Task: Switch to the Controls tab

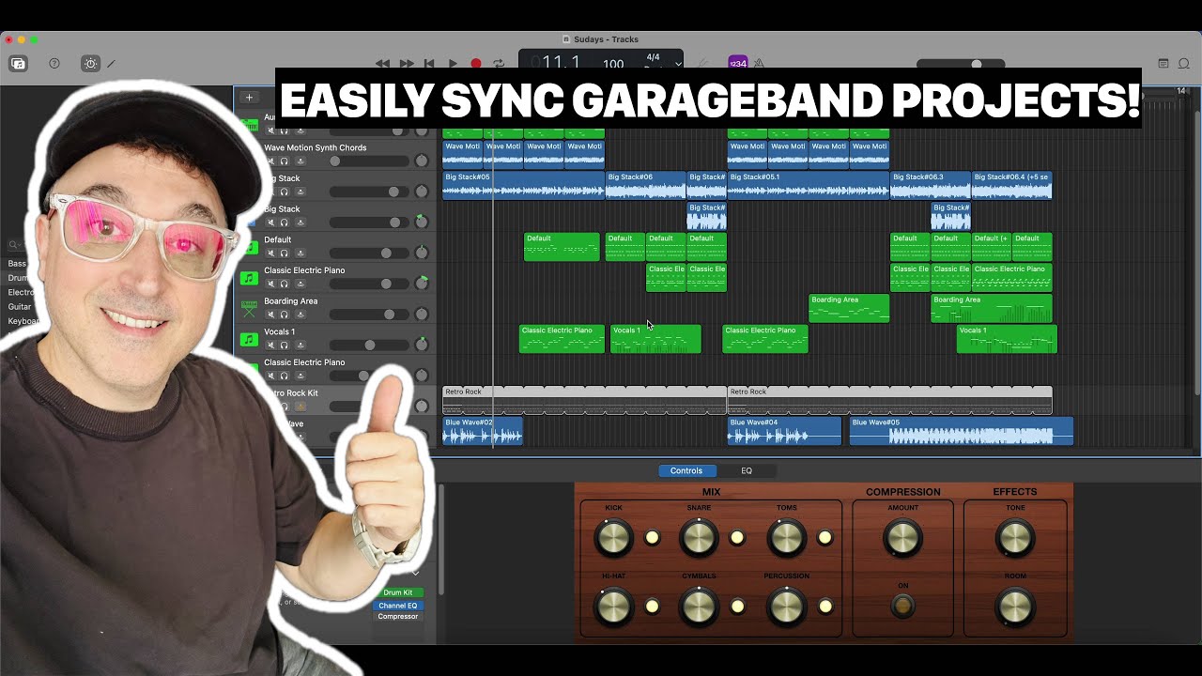Action: pyautogui.click(x=686, y=470)
